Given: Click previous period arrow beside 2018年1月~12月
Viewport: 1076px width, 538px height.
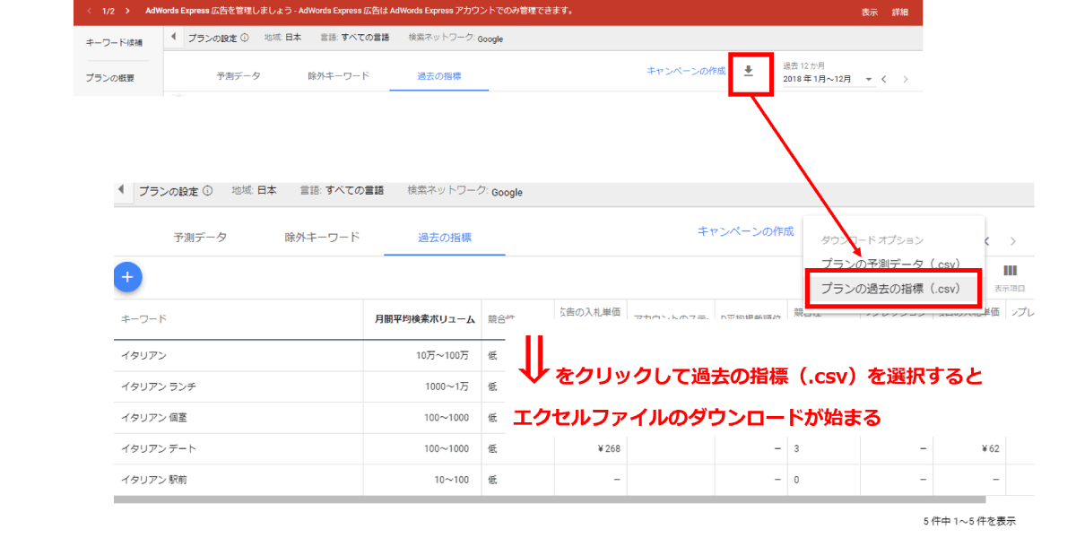Looking at the screenshot, I should (x=883, y=79).
